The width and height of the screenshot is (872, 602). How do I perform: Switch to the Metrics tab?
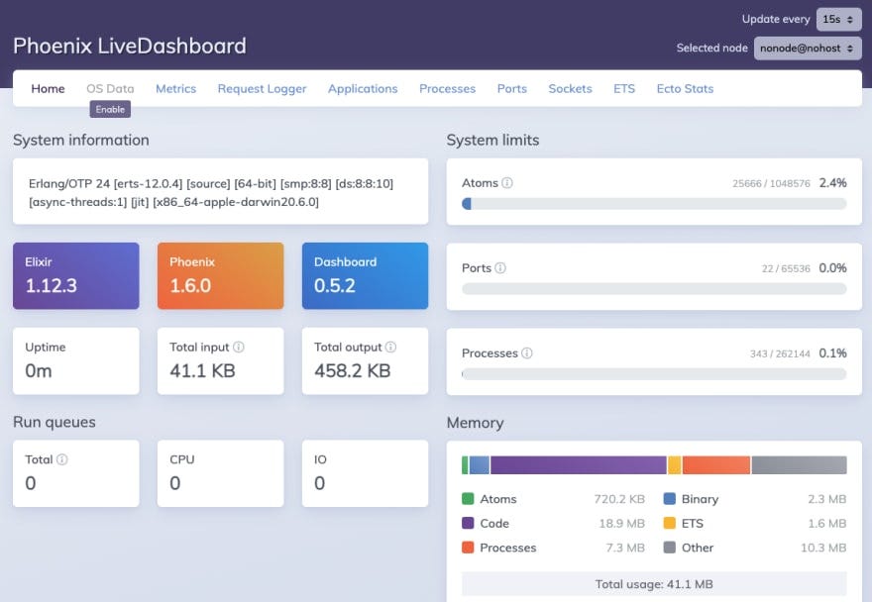pos(175,88)
